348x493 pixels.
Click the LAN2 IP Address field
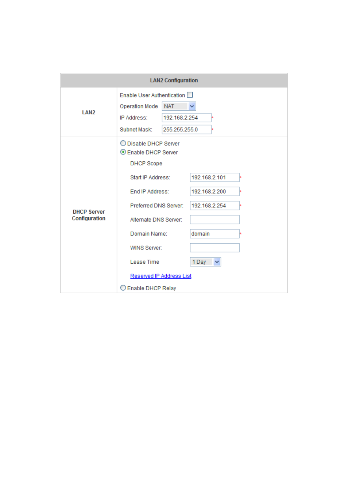tap(186, 118)
